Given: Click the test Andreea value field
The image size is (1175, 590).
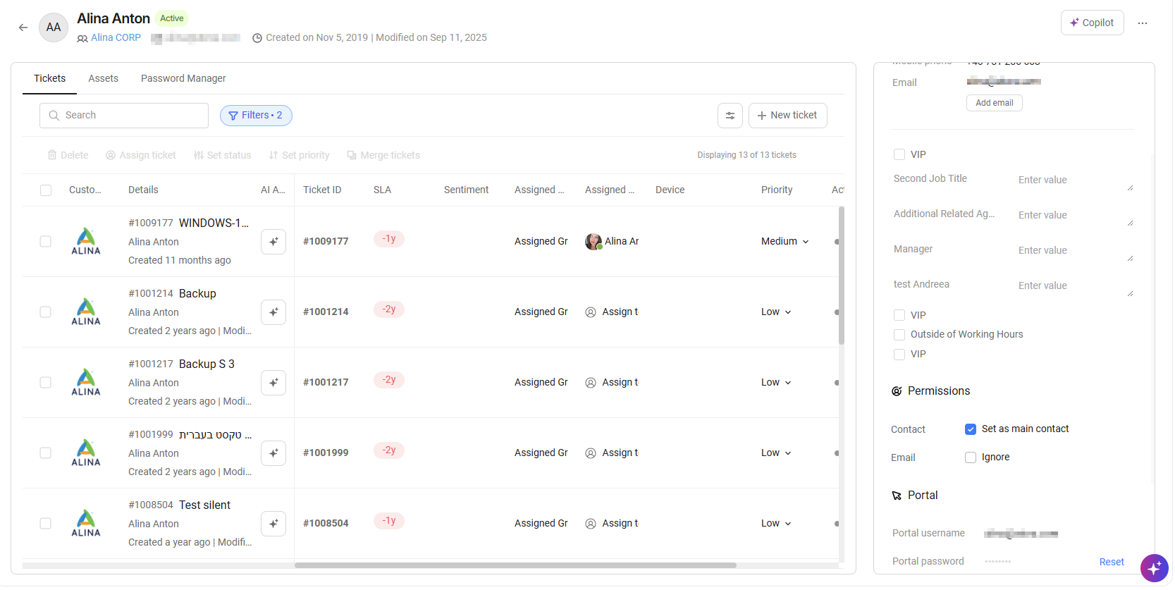Looking at the screenshot, I should click(1075, 285).
